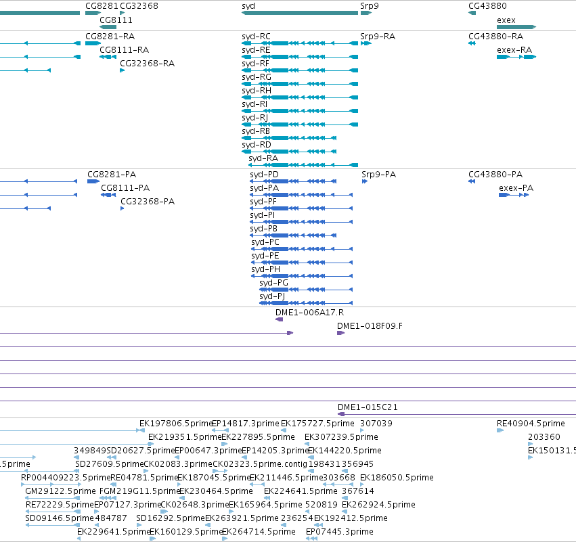Image resolution: width=576 pixels, height=542 pixels.
Task: Select the CG8281 gene label
Action: [x=102, y=6]
